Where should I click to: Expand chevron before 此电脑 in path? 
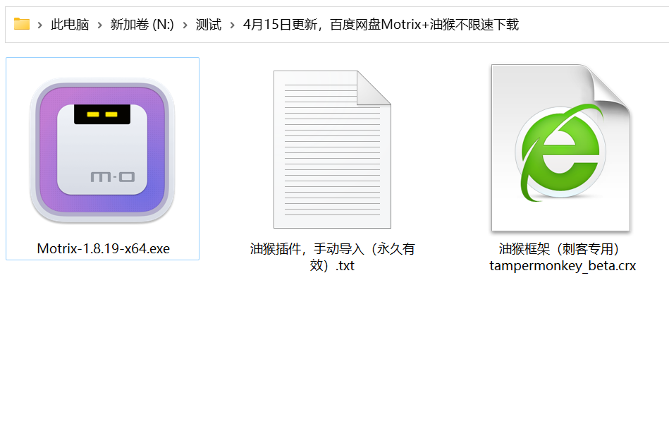tap(39, 25)
